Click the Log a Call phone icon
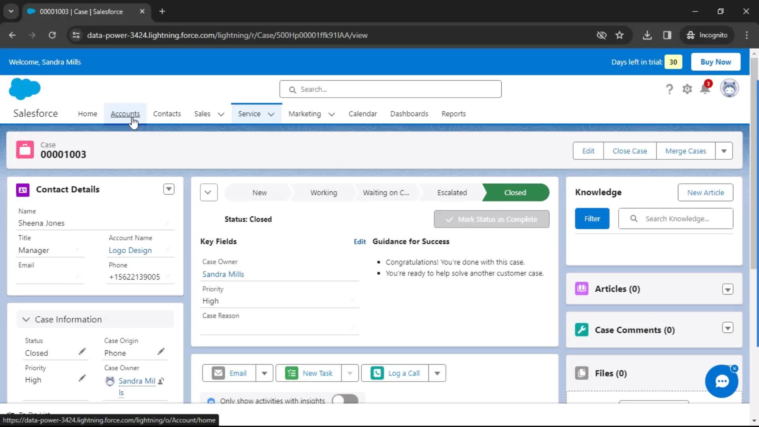This screenshot has height=427, width=759. [x=377, y=373]
